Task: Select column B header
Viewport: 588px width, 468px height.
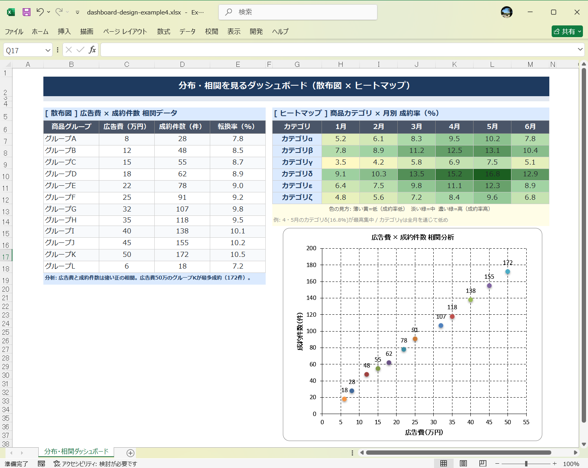Action: point(71,65)
